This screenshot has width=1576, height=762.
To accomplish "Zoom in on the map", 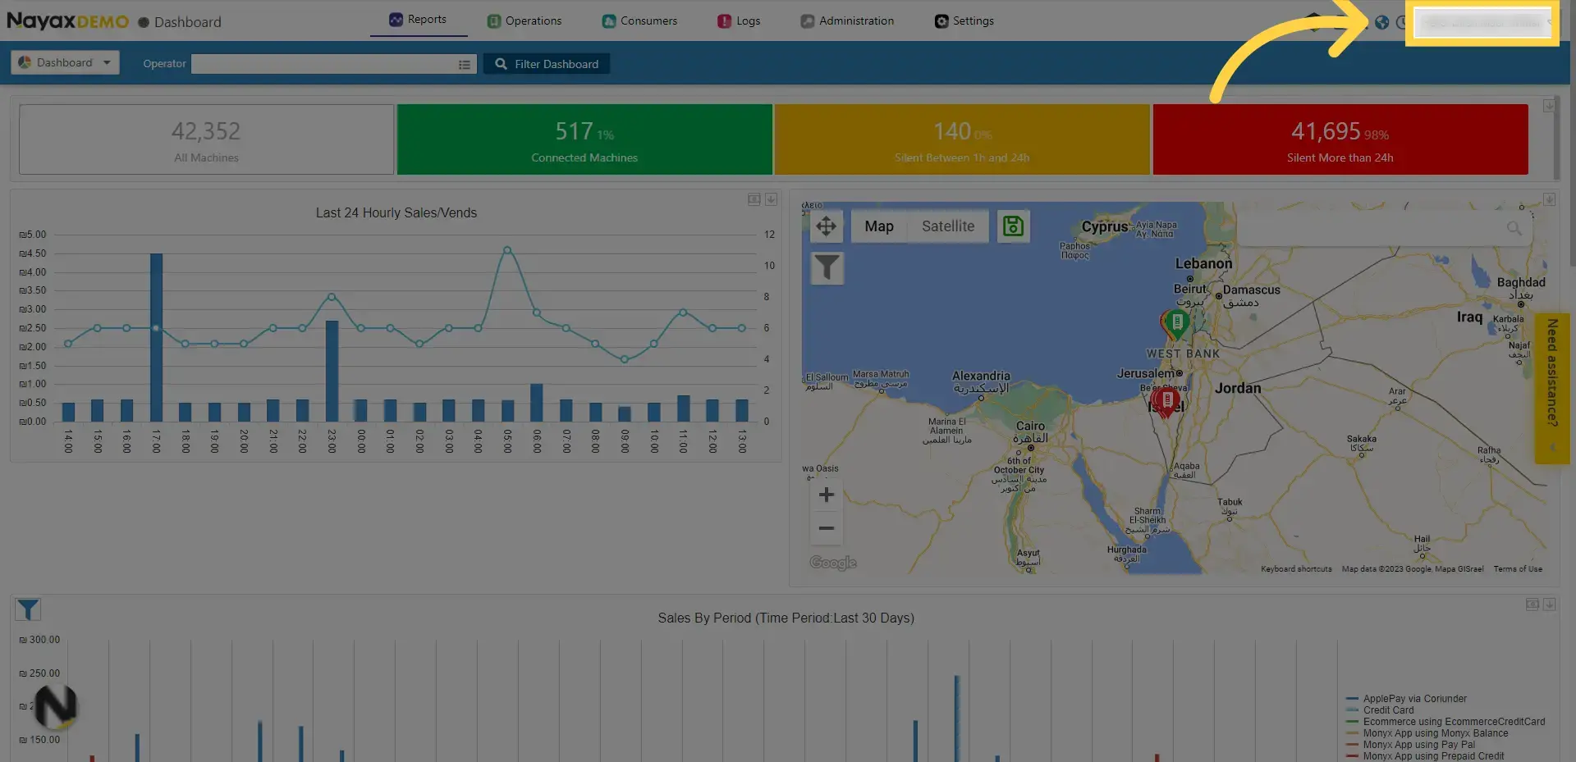I will coord(827,495).
